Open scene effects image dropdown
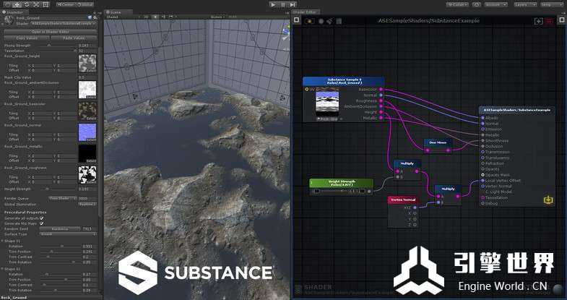Screen dimensions: 567x300 (170, 17)
